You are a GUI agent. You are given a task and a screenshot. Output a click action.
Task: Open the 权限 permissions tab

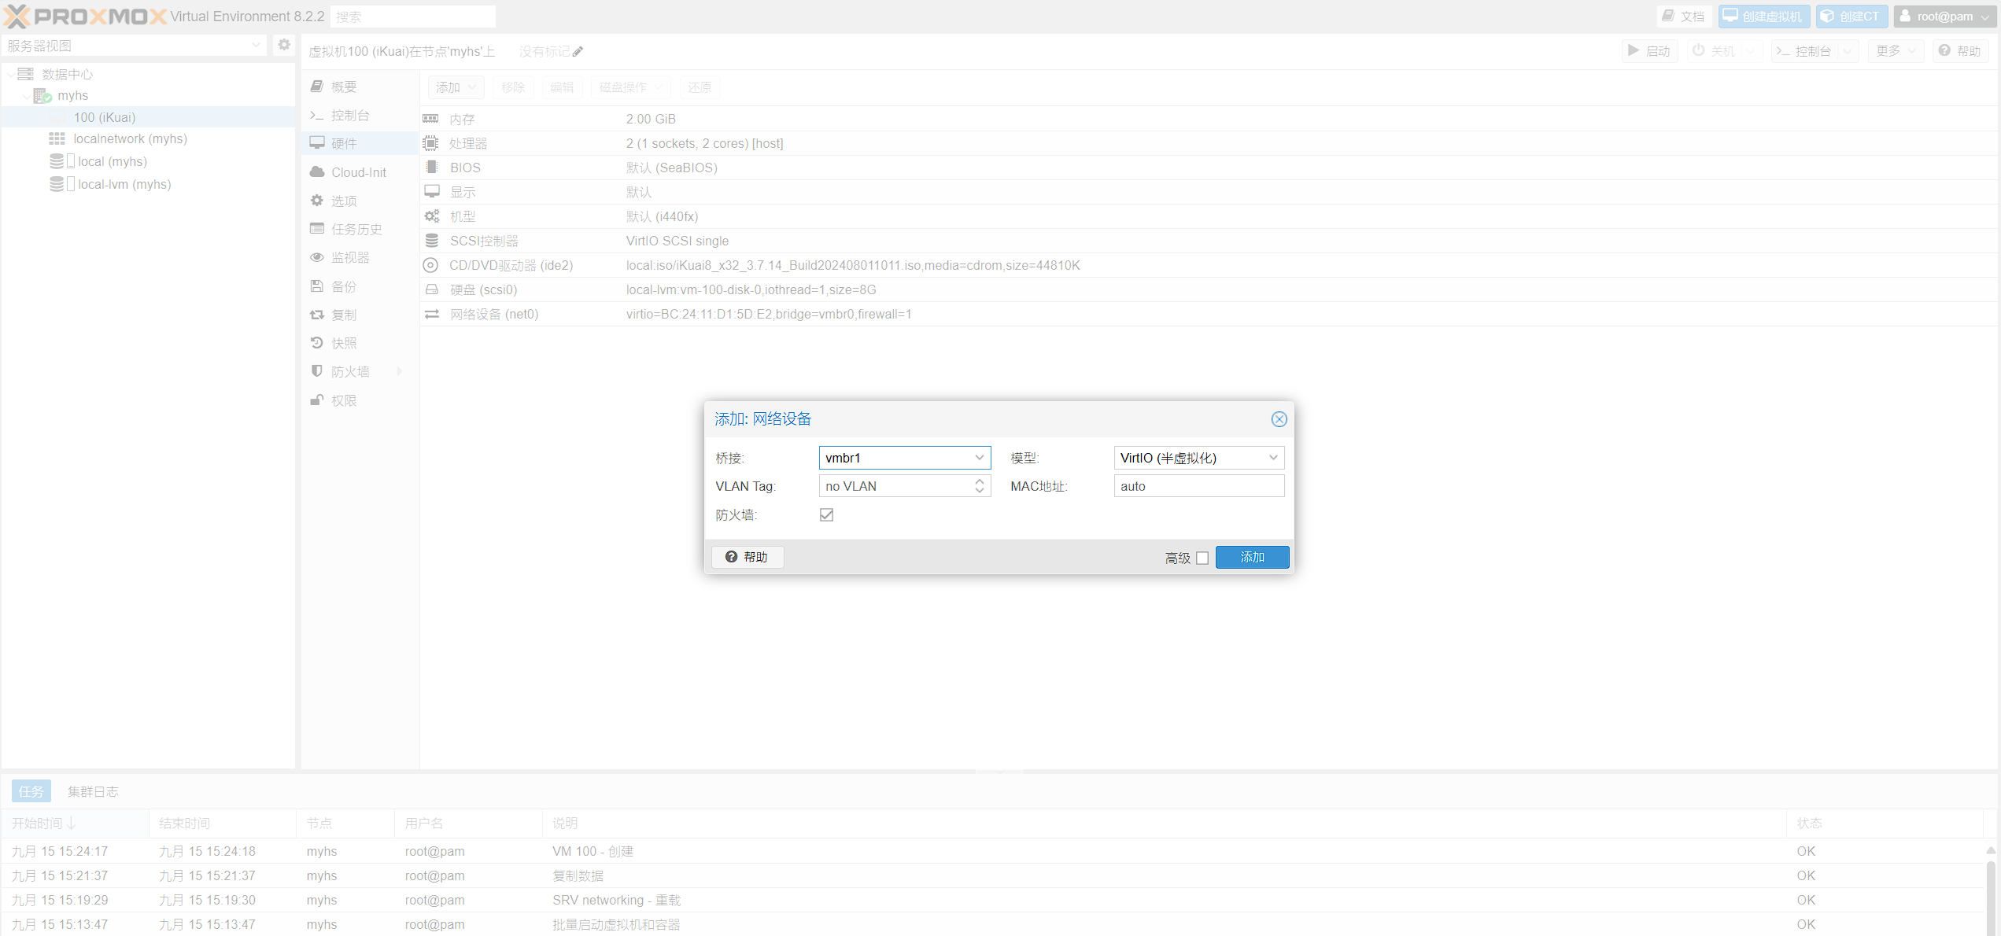click(x=360, y=400)
